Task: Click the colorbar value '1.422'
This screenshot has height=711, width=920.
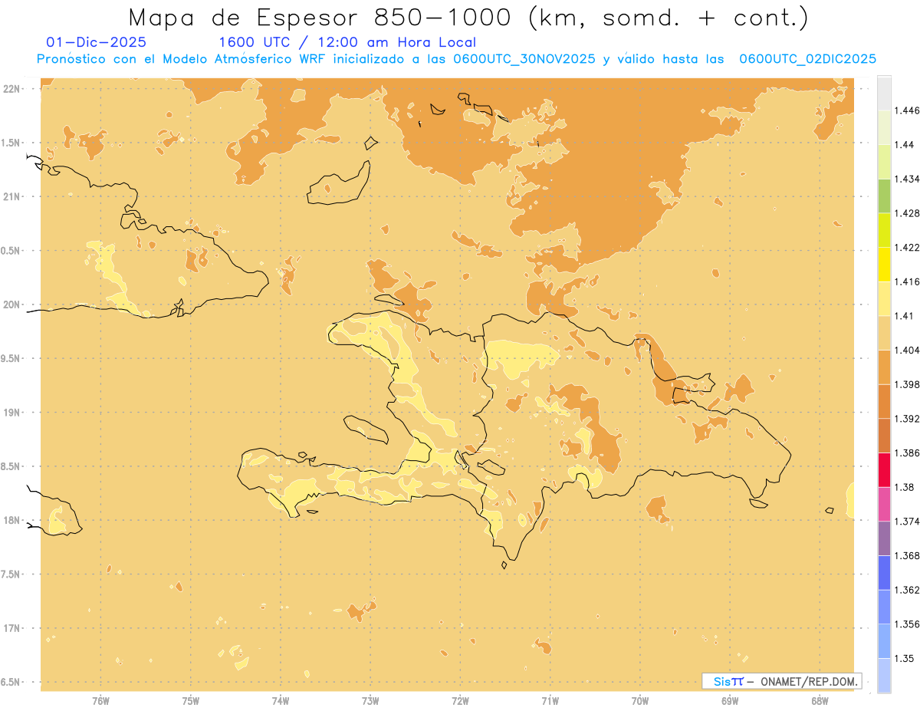Action: coord(907,247)
